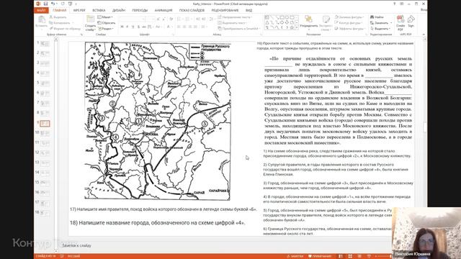Collapse the ribbon with the arrow icon

pyautogui.click(x=424, y=35)
